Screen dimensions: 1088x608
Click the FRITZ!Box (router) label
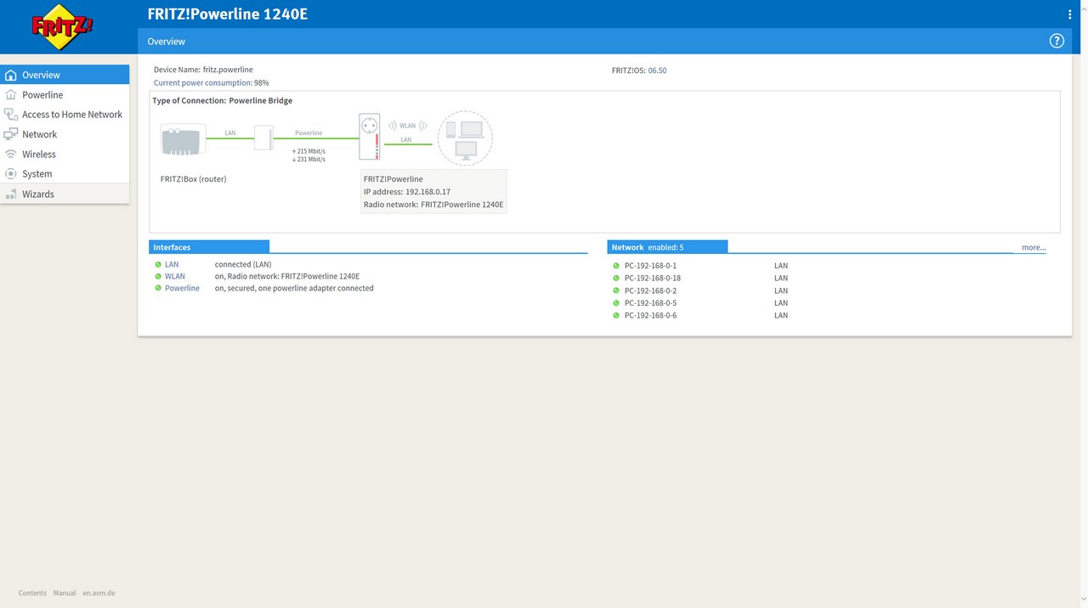pos(194,179)
